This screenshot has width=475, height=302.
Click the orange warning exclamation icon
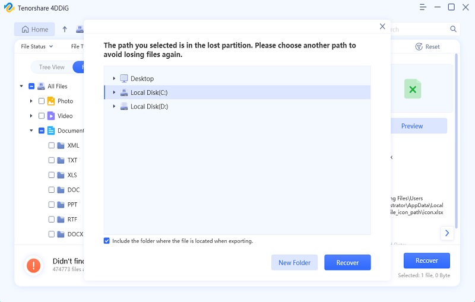(x=34, y=265)
